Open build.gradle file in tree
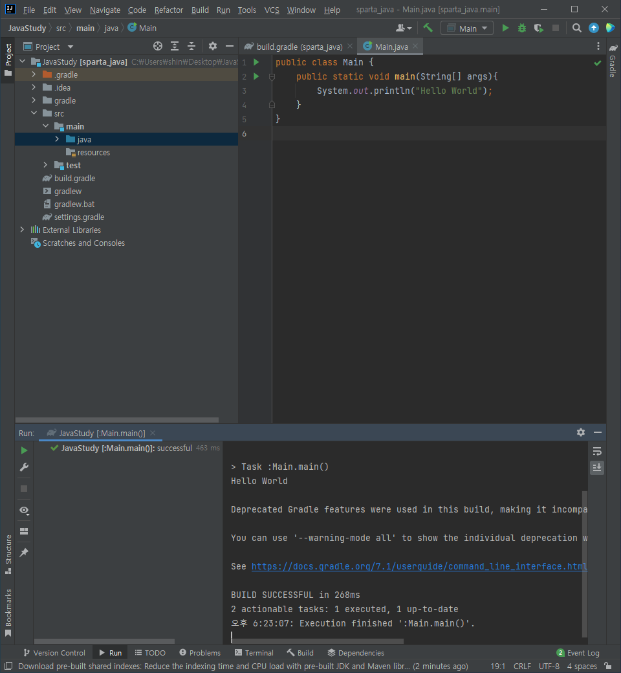 point(74,178)
